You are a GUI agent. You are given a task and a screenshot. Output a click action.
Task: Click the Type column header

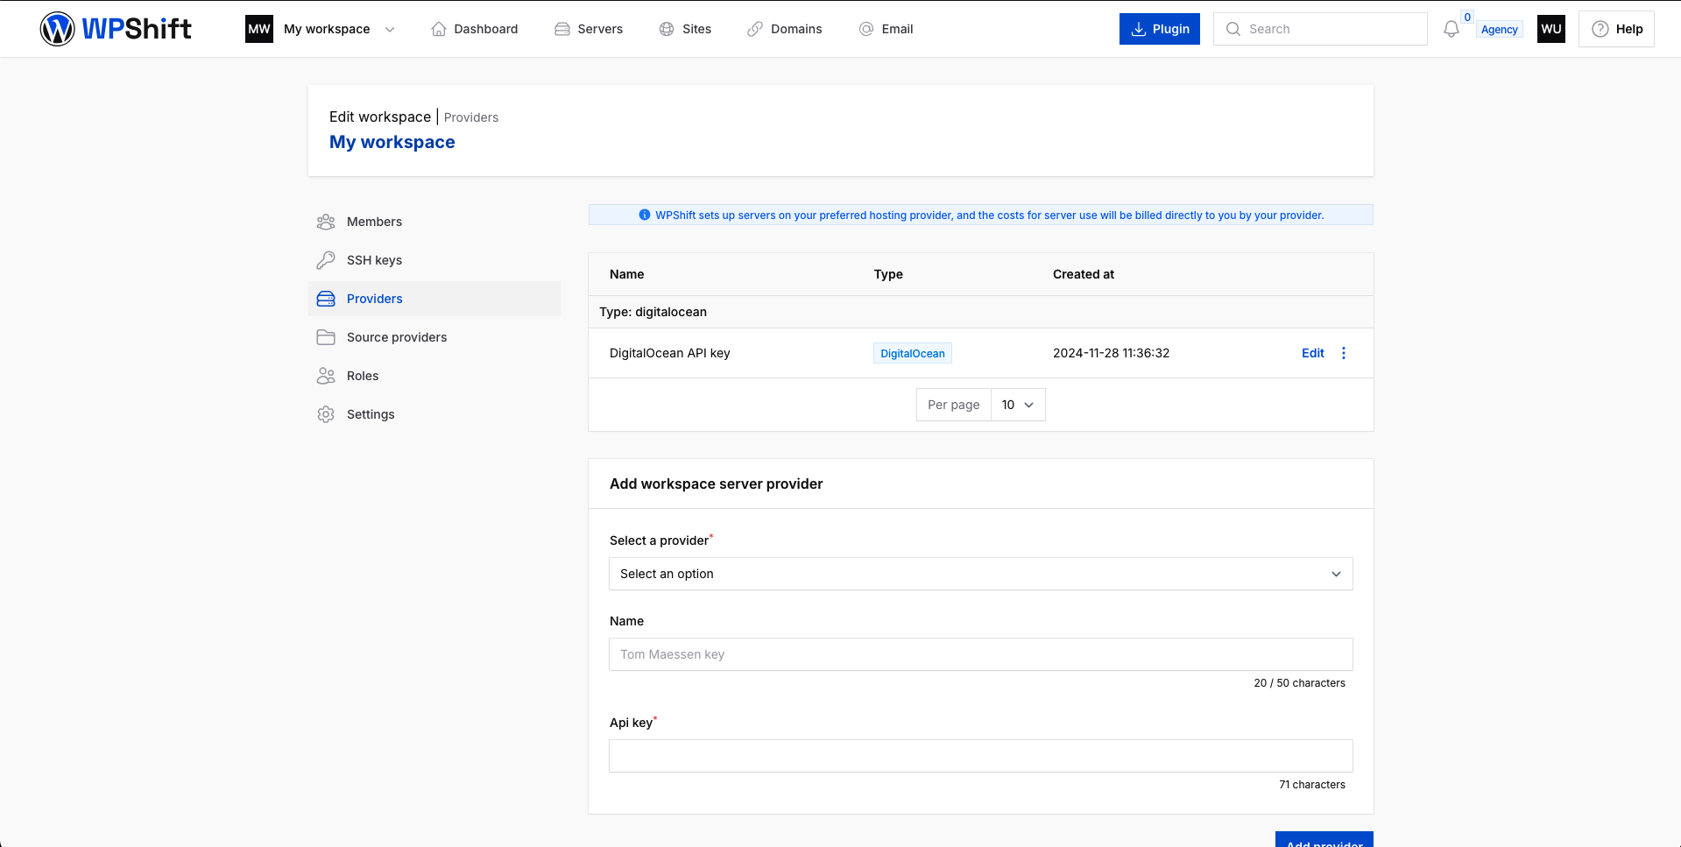888,274
